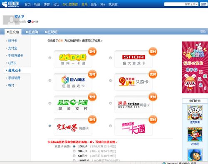Click the 骏网一卡通 JCARD logo
The width and height of the screenshot is (208, 164).
pyautogui.click(x=73, y=59)
